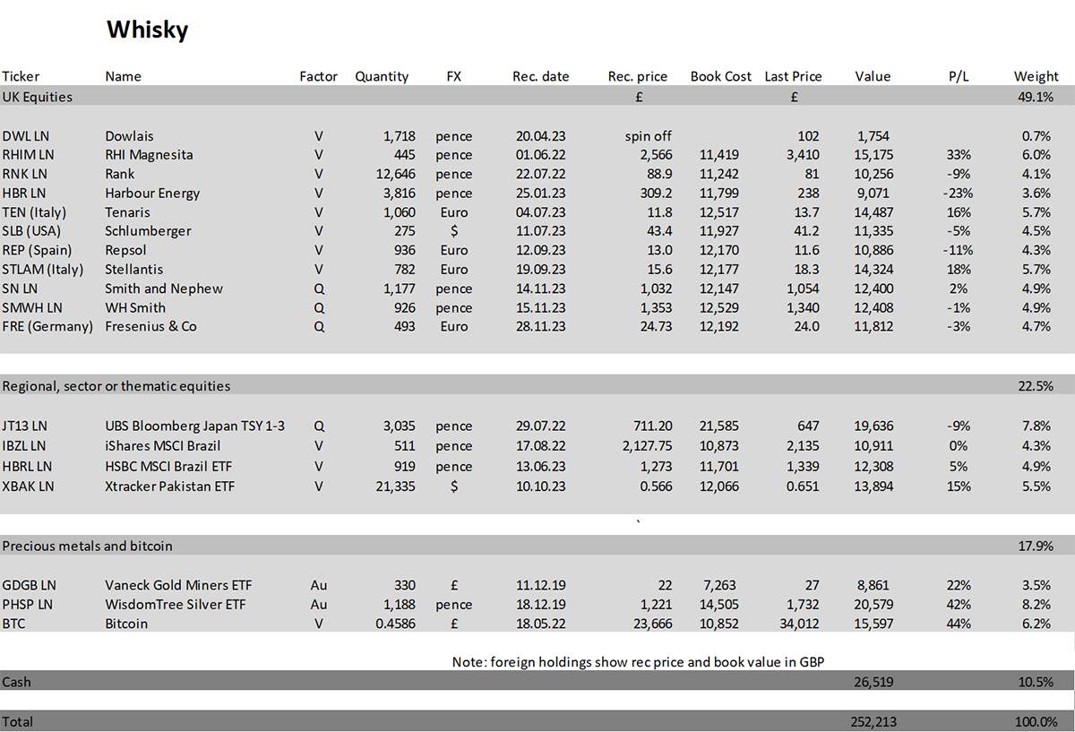Click the spin off rec price cell
The image size is (1075, 732).
coord(649,136)
